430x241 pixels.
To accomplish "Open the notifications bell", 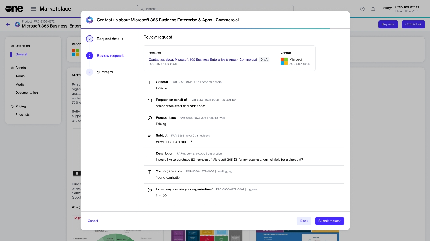I will [373, 9].
